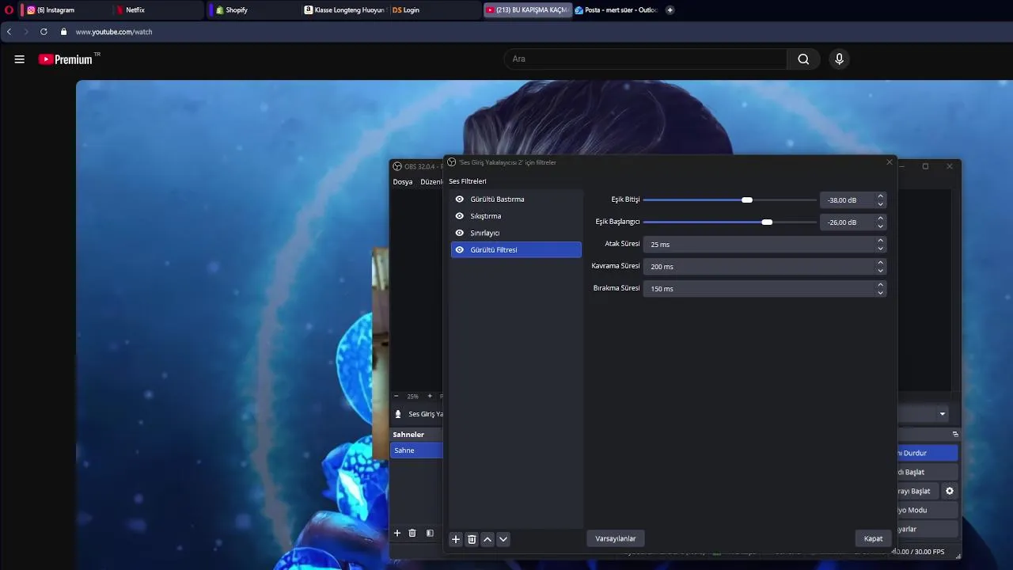Screen dimensions: 1013x570
Task: Reload the page in the browser
Action: click(x=44, y=32)
